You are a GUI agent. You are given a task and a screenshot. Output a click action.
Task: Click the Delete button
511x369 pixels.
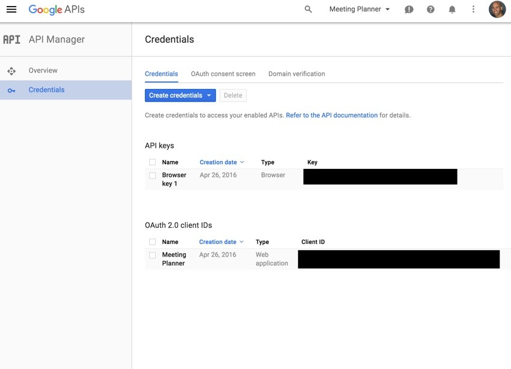tap(233, 96)
